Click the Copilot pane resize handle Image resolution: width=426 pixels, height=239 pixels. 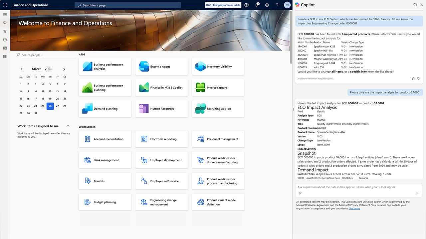point(293,109)
